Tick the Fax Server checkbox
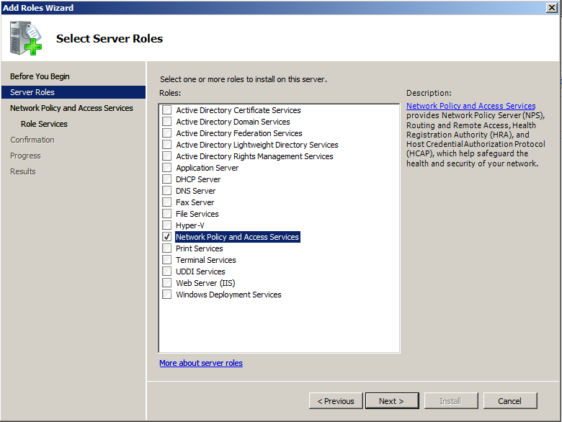The width and height of the screenshot is (562, 422). tap(166, 202)
